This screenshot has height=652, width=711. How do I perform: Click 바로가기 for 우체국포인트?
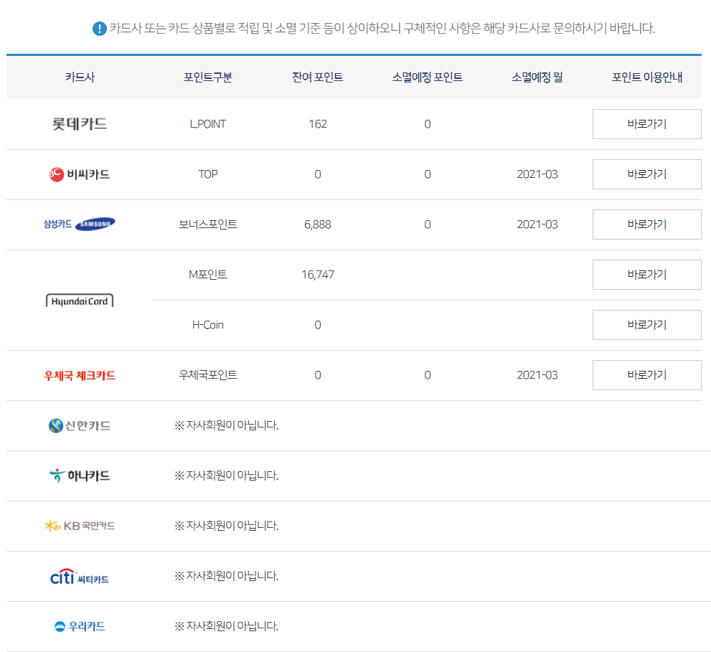pos(646,374)
